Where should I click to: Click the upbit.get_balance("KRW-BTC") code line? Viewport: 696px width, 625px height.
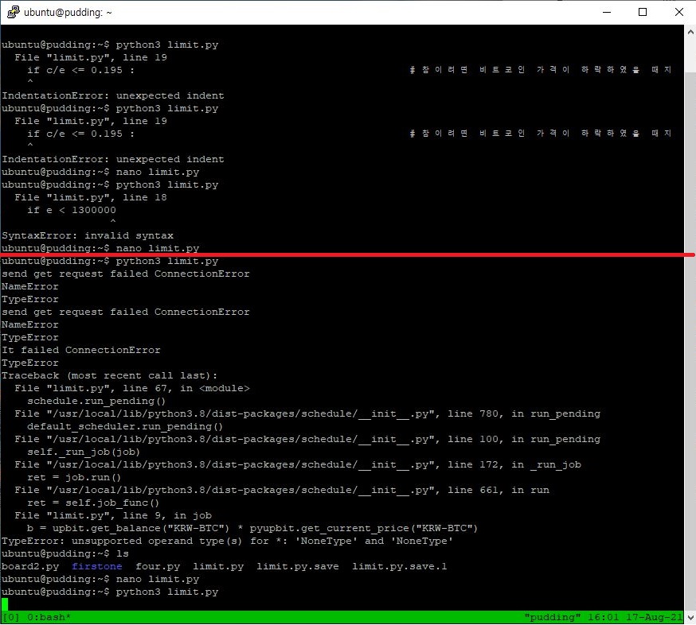[x=252, y=528]
